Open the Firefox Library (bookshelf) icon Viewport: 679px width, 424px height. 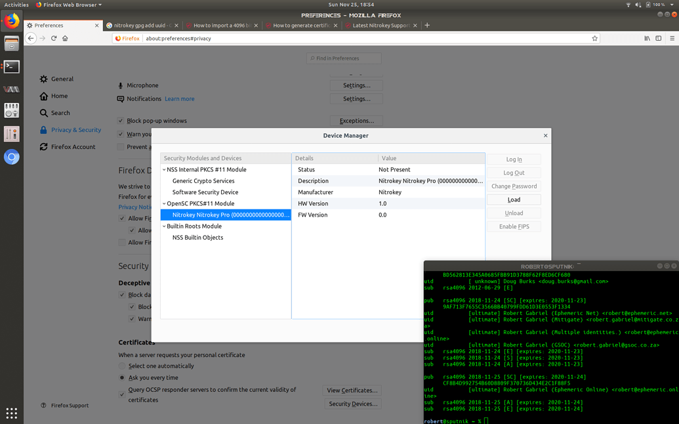coord(647,38)
